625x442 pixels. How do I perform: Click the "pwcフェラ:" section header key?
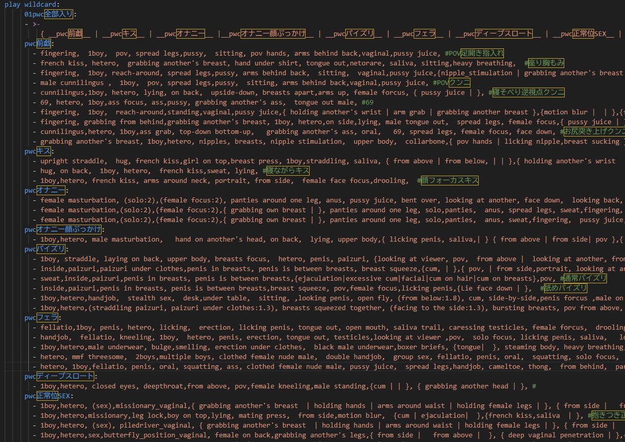(41, 318)
